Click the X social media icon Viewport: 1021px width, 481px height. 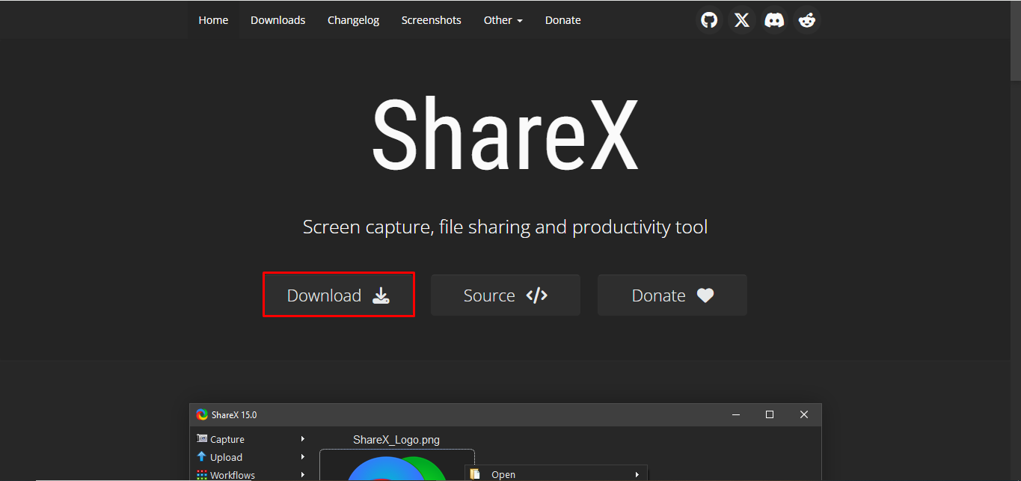pos(741,20)
